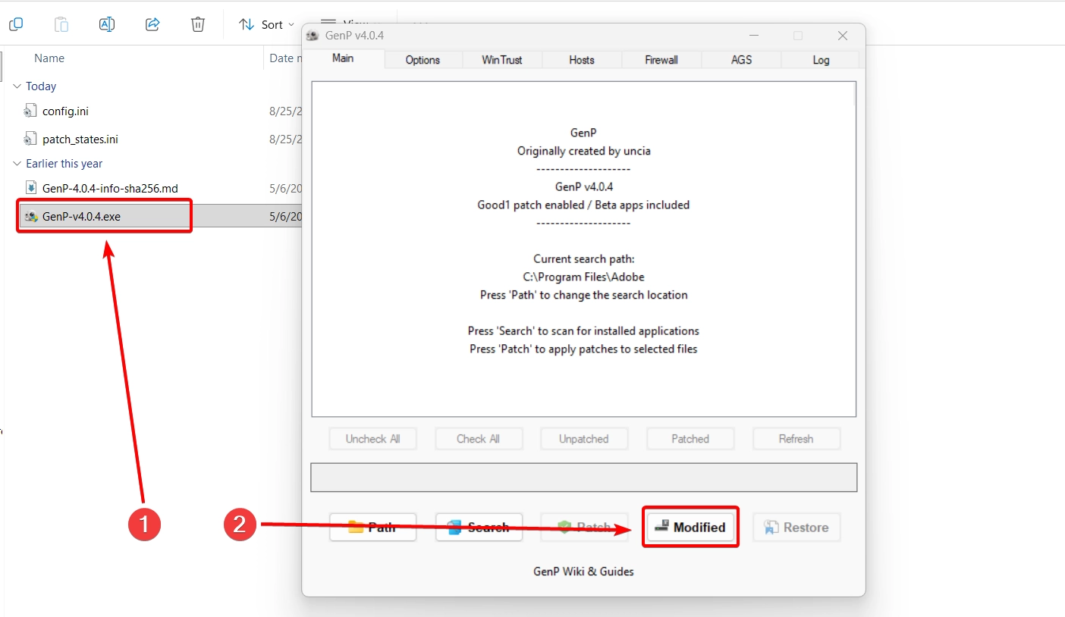Open the Hosts tab
1065x617 pixels.
click(582, 60)
